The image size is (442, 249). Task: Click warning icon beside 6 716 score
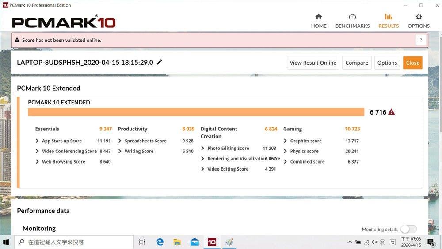coord(391,112)
